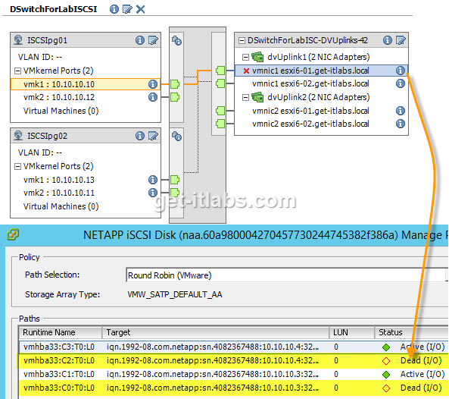Click dvUplink1 (2 NIC Adapters) label

pos(319,57)
